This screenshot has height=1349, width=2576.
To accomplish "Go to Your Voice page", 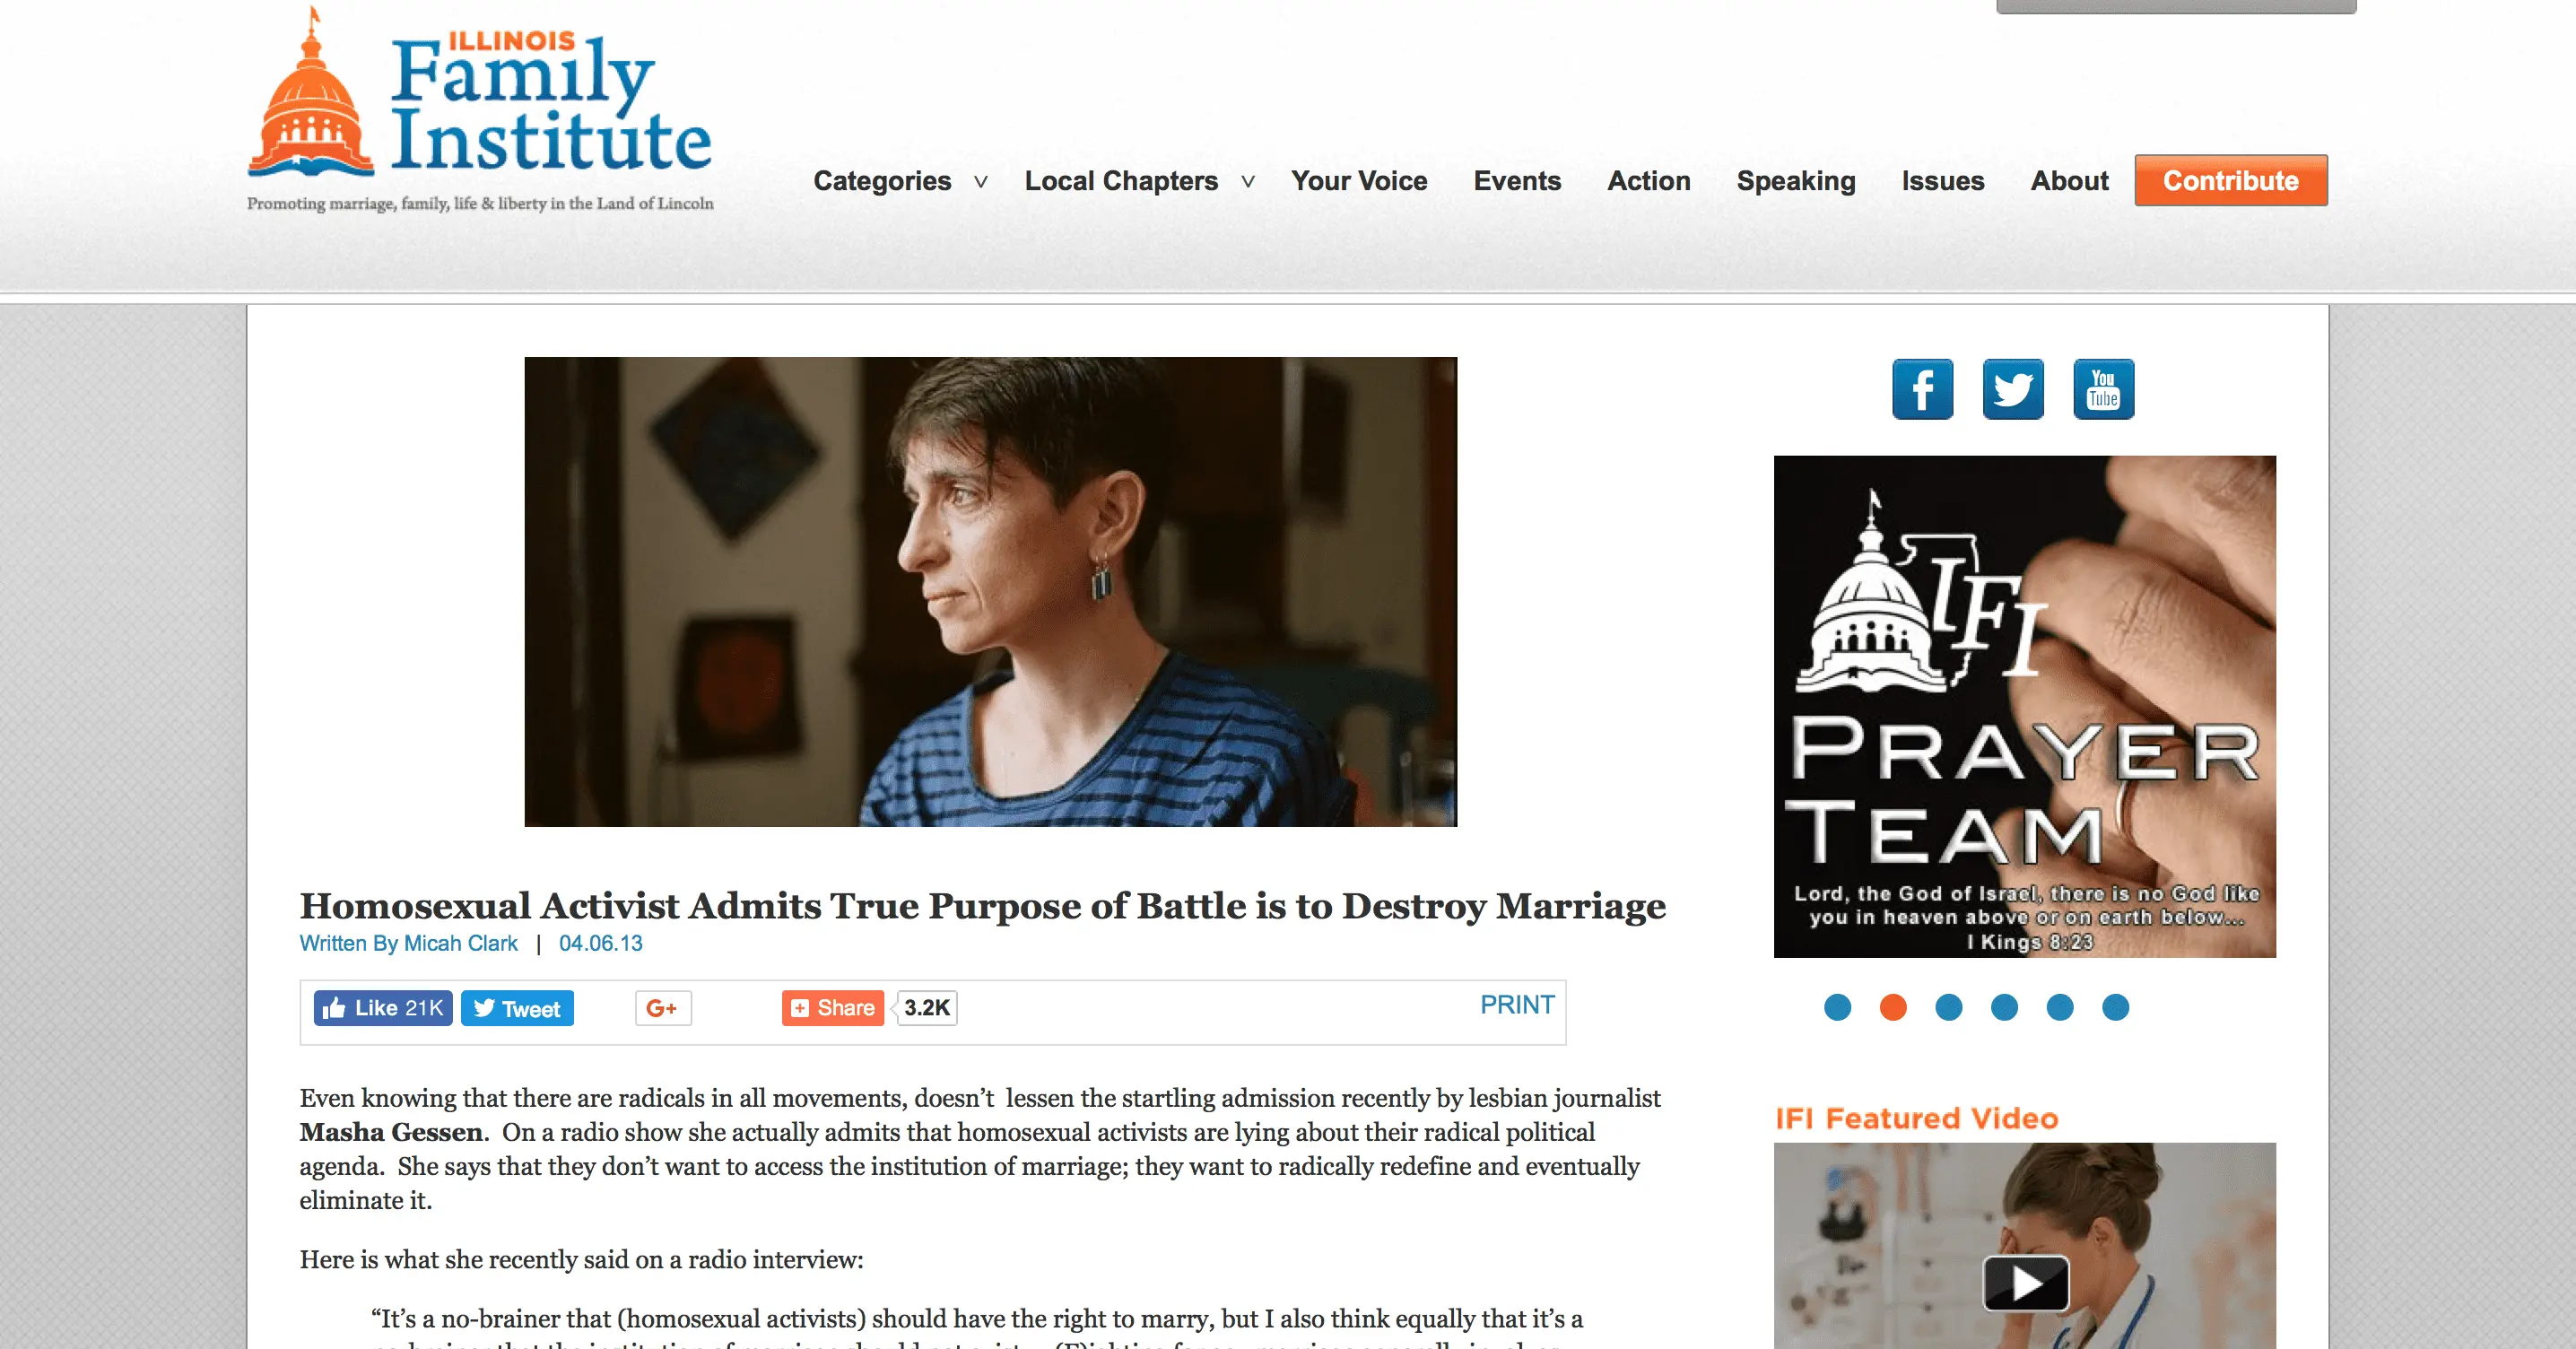I will coord(1359,181).
